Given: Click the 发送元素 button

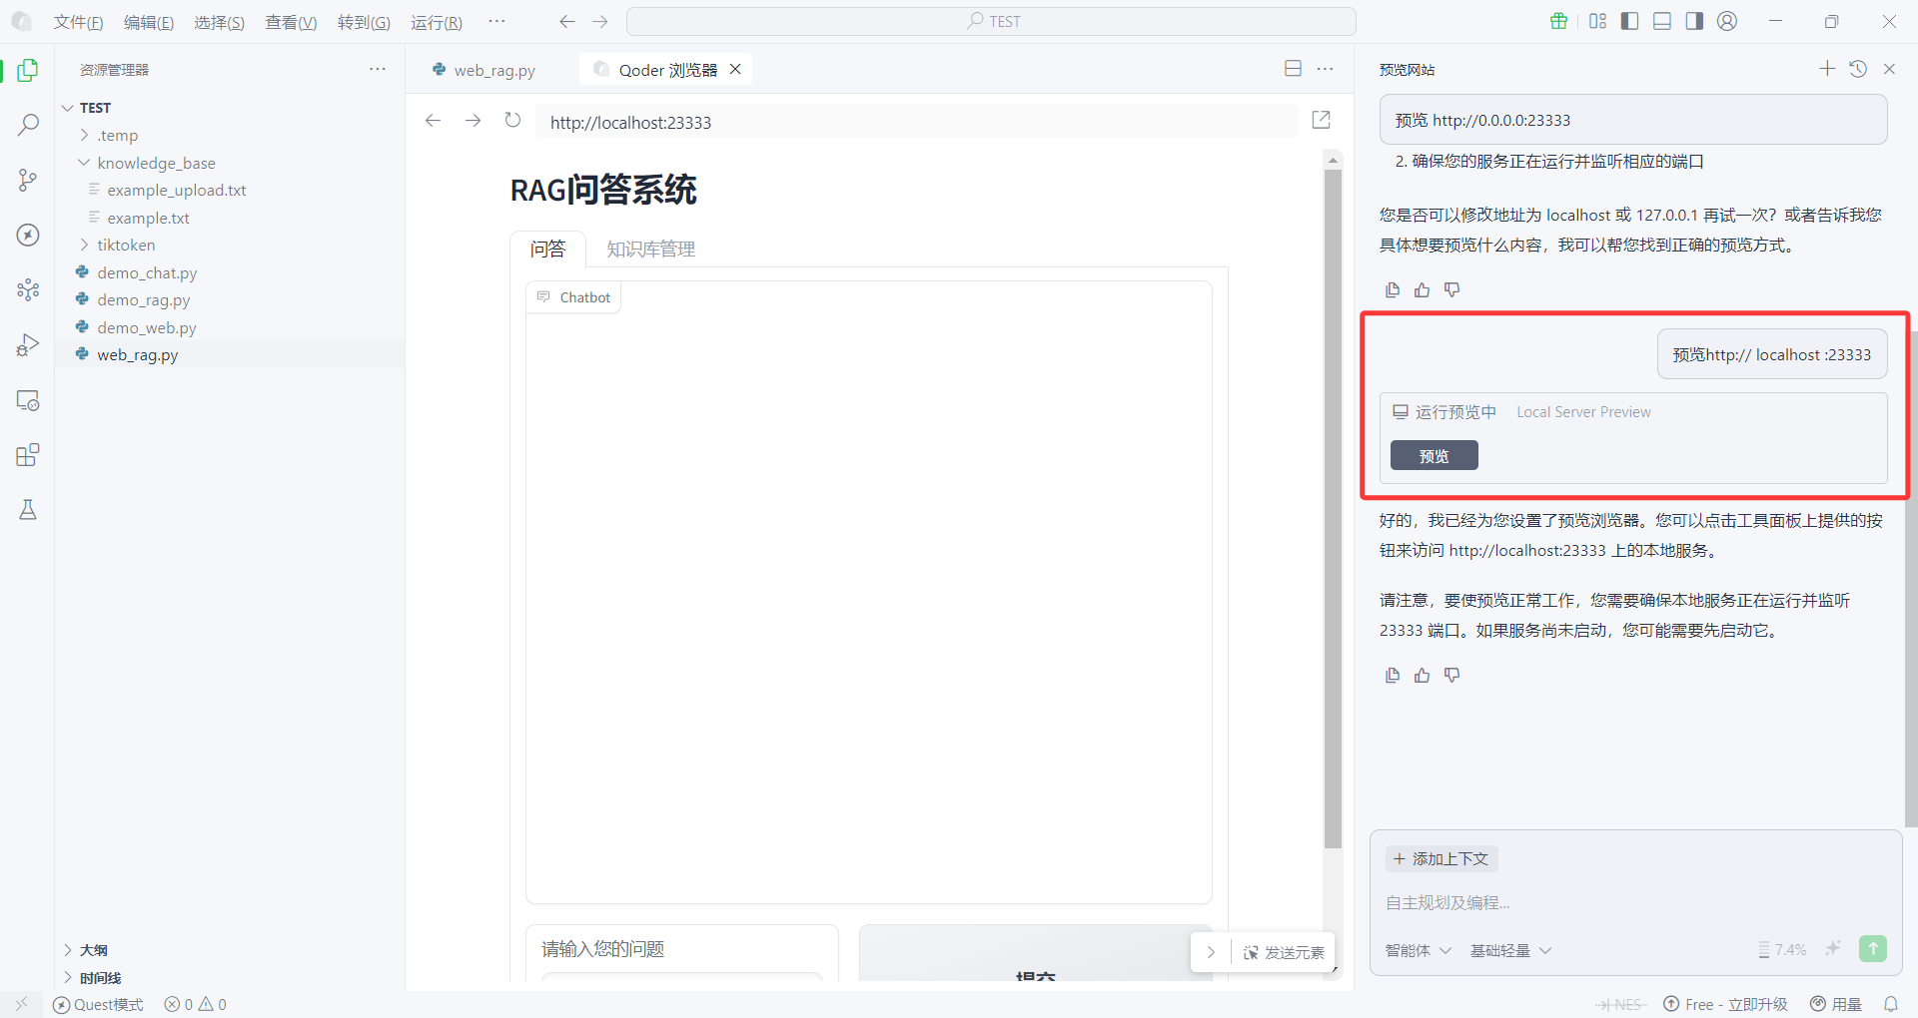Looking at the screenshot, I should [x=1284, y=952].
